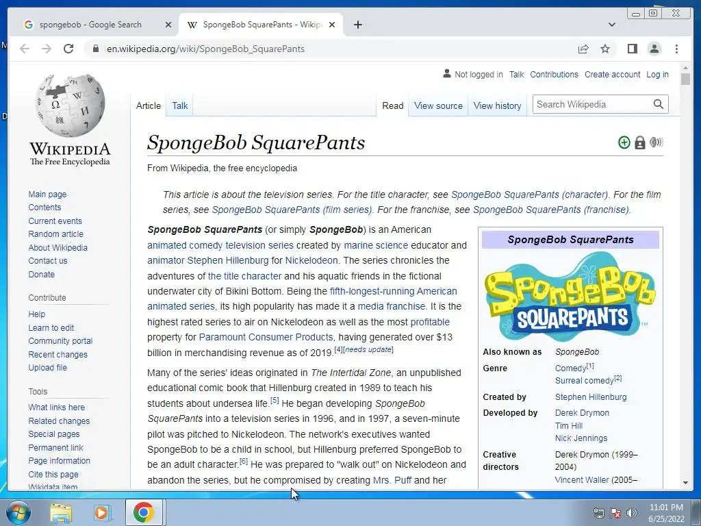
Task: Open the Chrome profile avatar
Action: 654,49
